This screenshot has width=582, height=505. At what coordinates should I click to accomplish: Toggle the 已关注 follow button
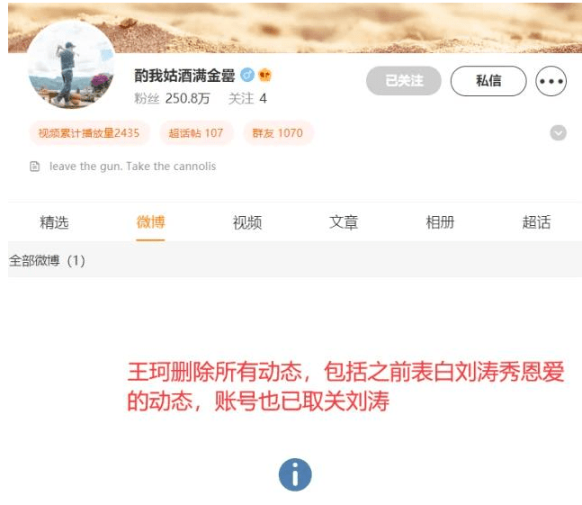[404, 81]
